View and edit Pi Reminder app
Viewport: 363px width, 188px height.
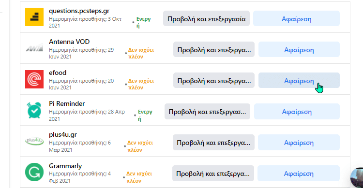207,112
